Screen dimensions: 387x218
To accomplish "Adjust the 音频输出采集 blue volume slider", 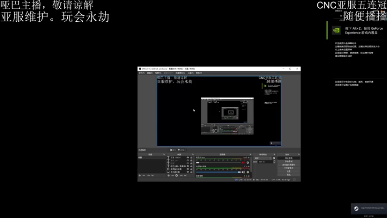I will [218, 172].
